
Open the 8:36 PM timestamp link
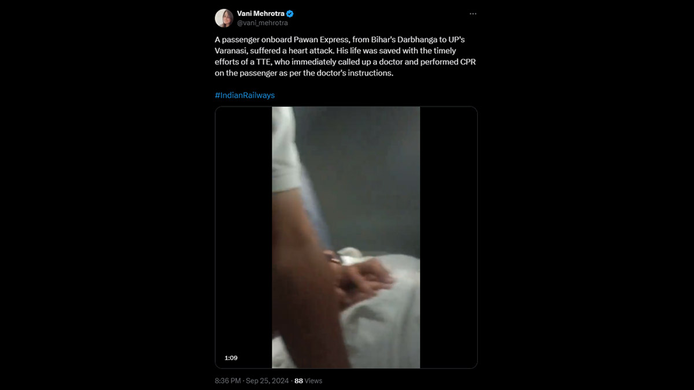(x=227, y=381)
